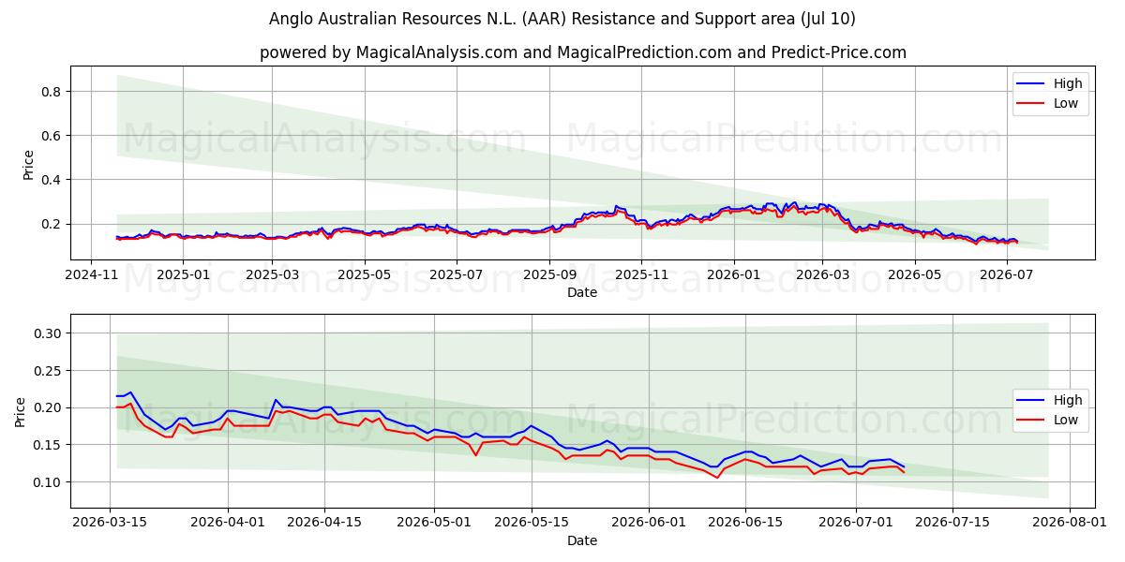This screenshot has height=562, width=1125.
Task: Click the 0.4 price tick on top chart
Action: [x=51, y=180]
